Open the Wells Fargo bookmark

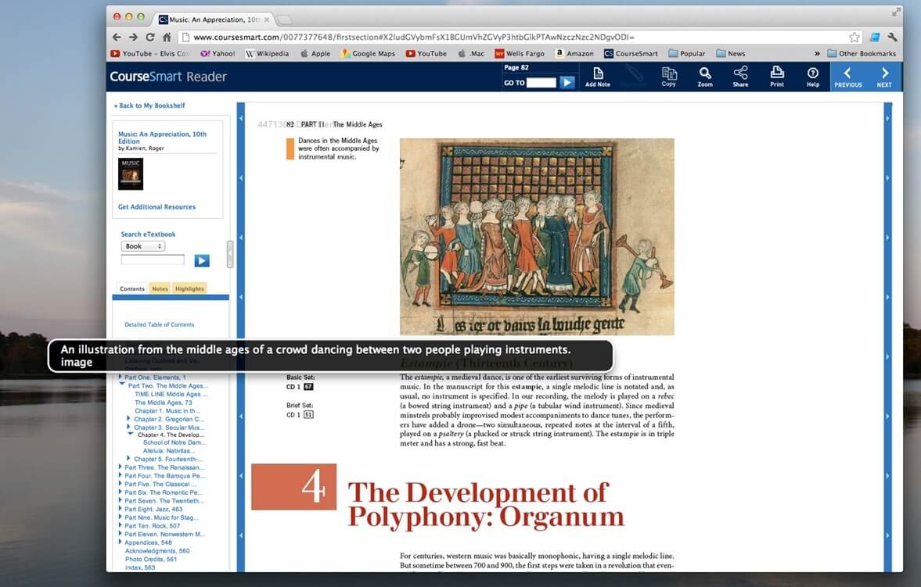(520, 53)
